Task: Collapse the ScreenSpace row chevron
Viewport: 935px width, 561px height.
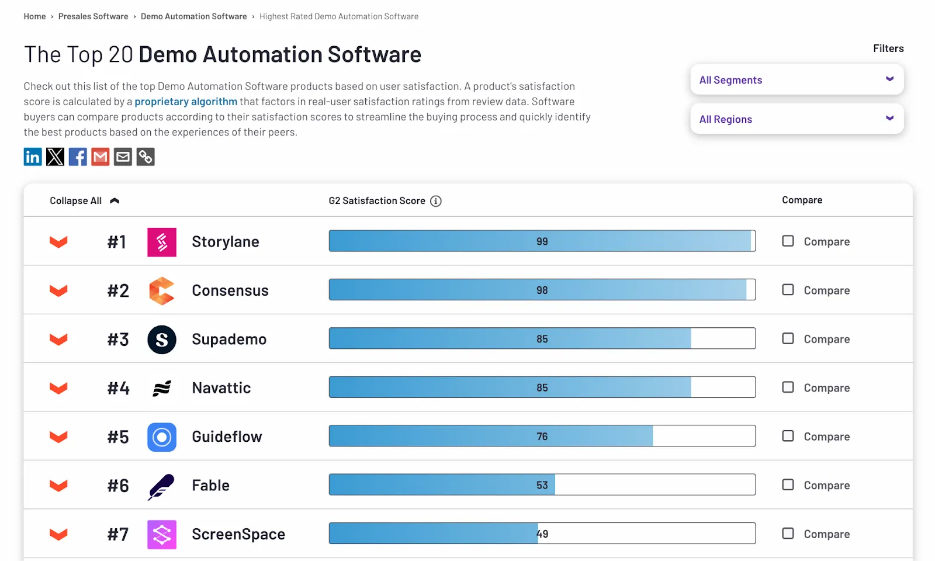Action: pos(58,534)
